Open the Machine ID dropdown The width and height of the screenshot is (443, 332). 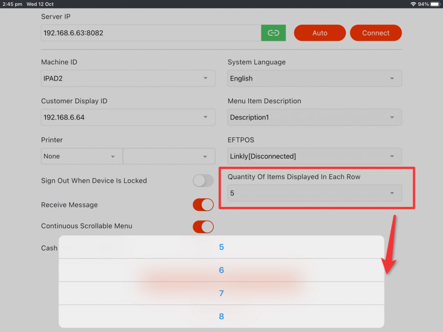(128, 78)
